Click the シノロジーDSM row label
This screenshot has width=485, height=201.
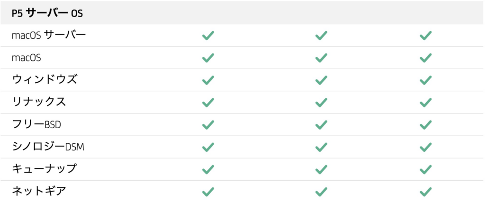tap(48, 147)
